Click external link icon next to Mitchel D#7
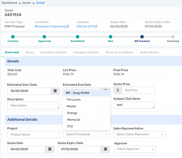Viewport: 182px width, 158px height. pos(96,27)
